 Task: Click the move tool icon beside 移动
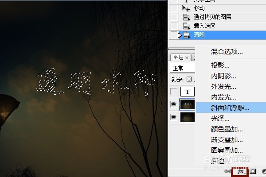tap(186, 8)
